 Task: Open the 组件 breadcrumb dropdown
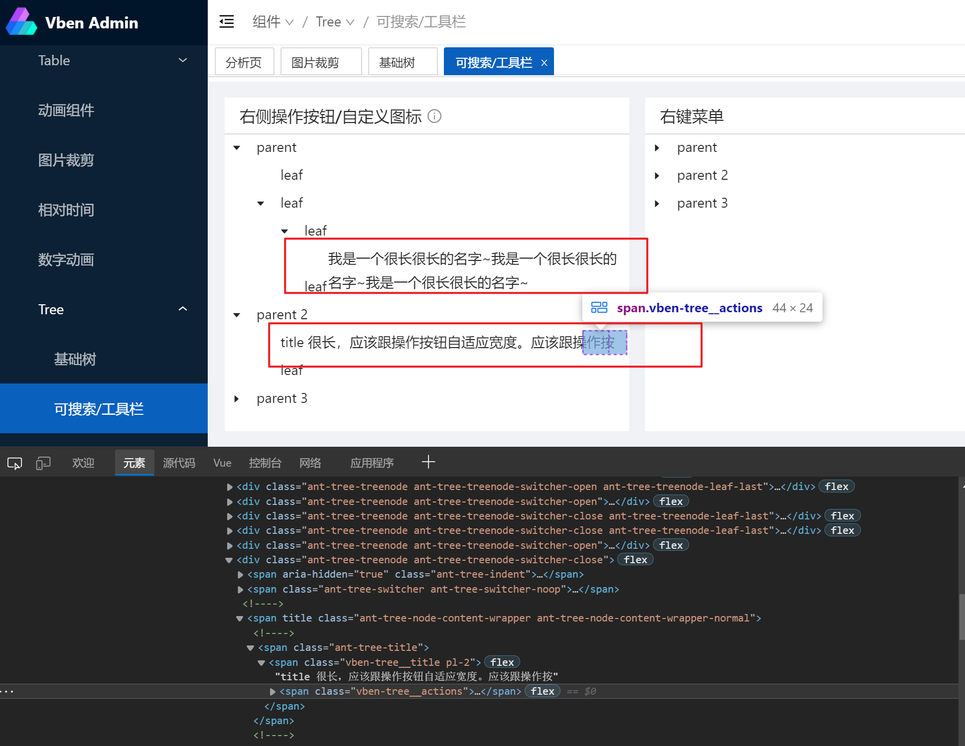pos(272,21)
